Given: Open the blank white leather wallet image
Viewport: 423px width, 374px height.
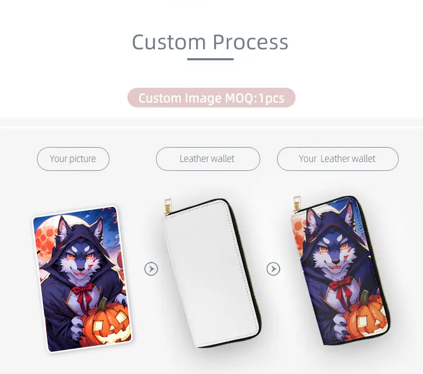Looking at the screenshot, I should click(x=212, y=273).
